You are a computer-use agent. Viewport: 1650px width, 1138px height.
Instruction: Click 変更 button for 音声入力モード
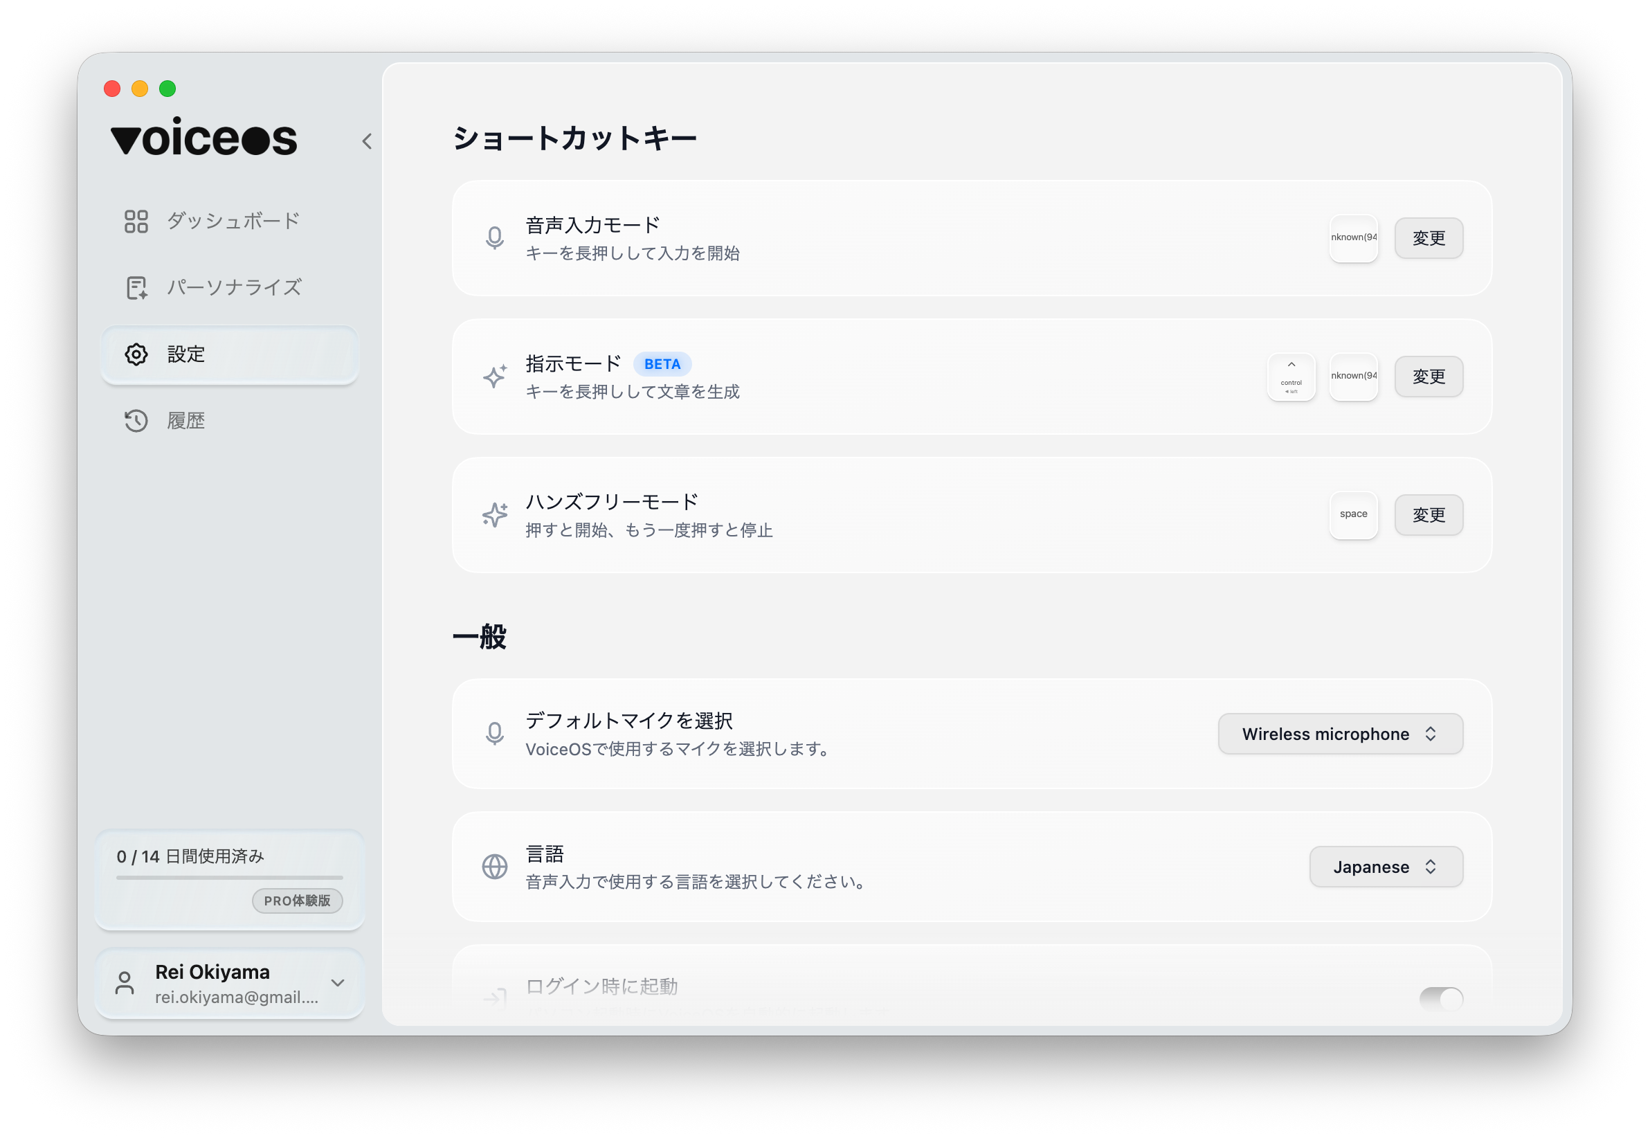coord(1429,238)
